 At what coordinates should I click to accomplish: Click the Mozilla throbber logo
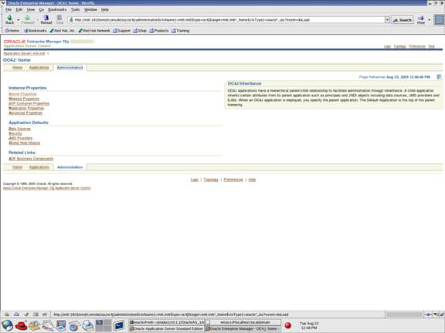[x=439, y=20]
